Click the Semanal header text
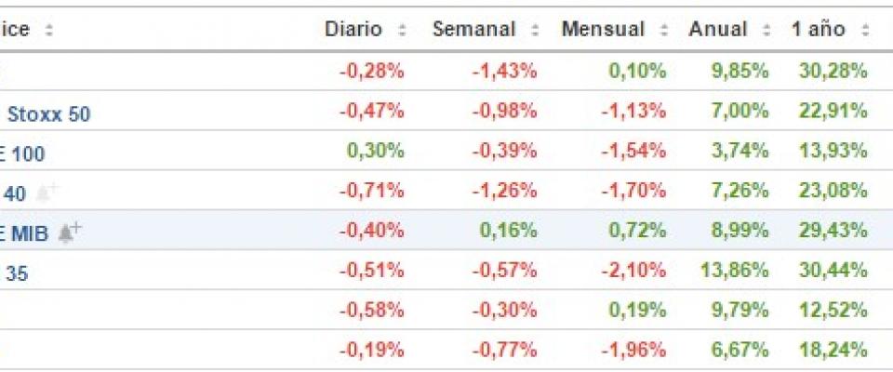Image resolution: width=893 pixels, height=372 pixels. point(473,29)
